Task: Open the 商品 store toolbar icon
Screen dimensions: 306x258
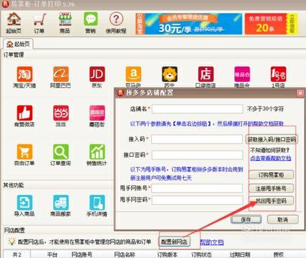Action: click(65, 23)
